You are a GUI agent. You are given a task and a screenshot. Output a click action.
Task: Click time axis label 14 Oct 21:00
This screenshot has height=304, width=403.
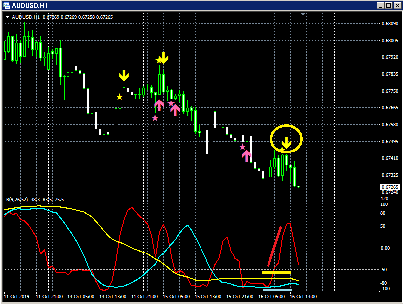(144, 297)
